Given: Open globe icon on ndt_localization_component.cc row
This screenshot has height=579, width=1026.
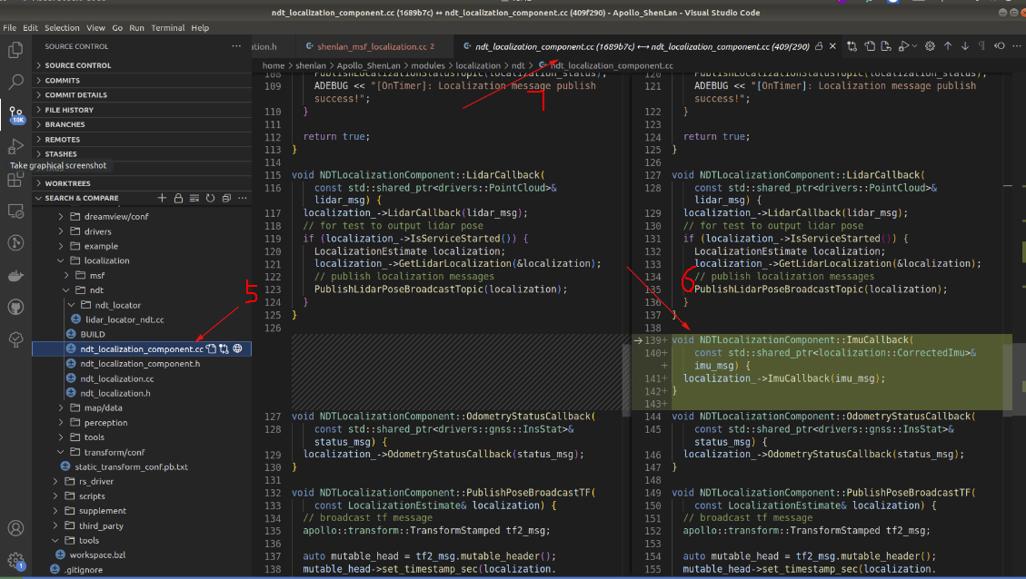Looking at the screenshot, I should coord(237,349).
